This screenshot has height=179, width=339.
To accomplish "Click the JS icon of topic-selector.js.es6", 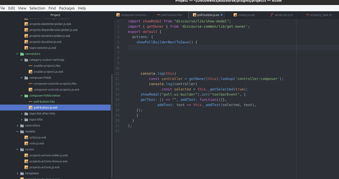I will point(26,48).
